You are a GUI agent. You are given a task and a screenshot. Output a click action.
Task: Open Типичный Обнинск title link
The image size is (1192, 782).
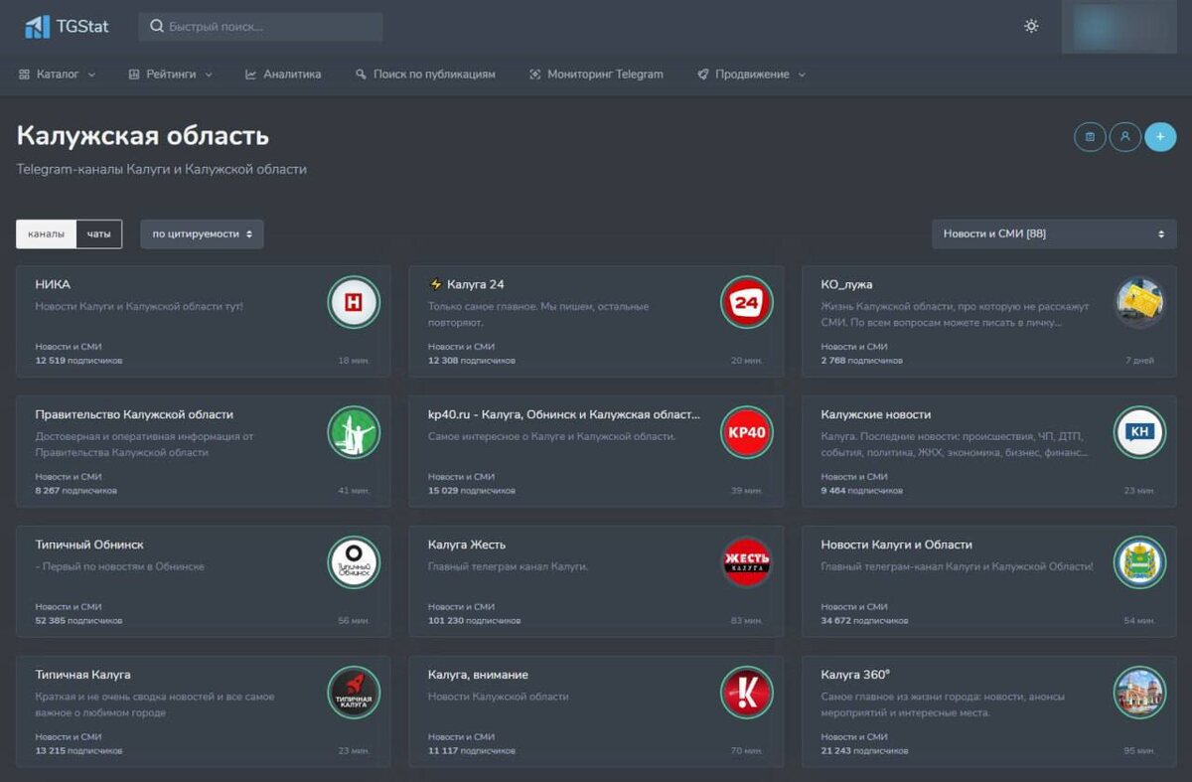click(x=89, y=545)
